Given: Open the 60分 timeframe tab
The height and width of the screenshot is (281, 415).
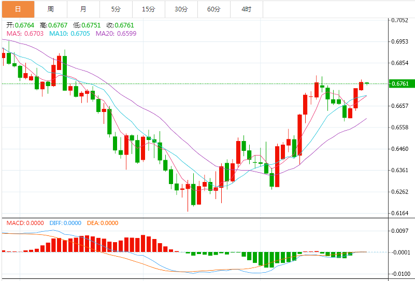Looking at the screenshot, I should coord(214,9).
